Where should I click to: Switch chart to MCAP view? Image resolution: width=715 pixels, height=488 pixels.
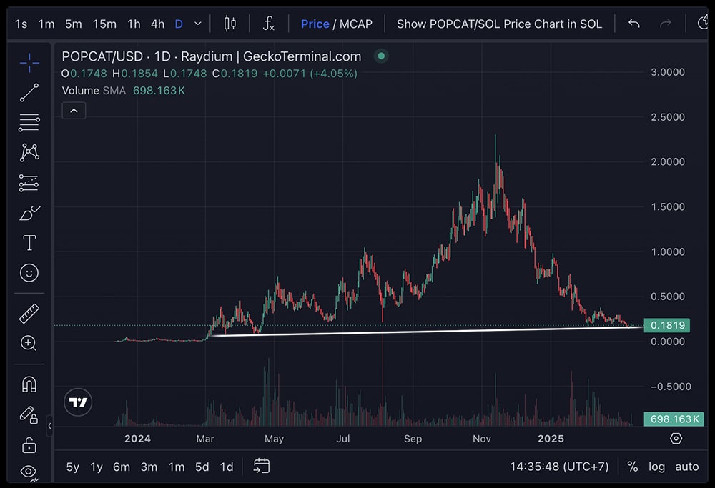point(355,24)
